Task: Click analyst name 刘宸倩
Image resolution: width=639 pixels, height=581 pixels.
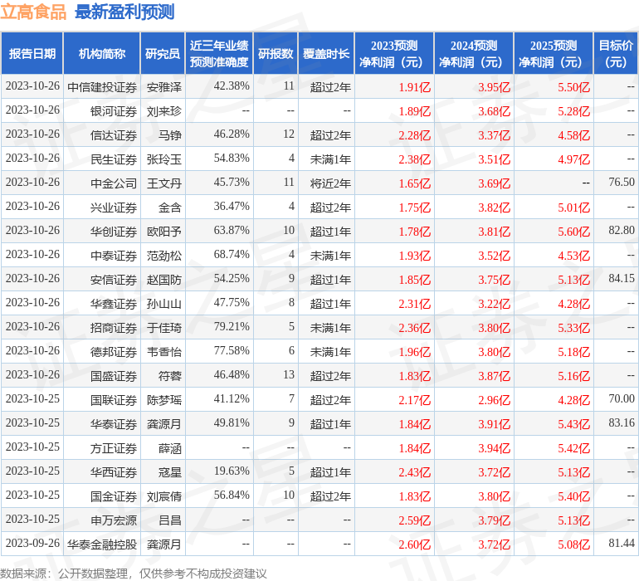Action: pyautogui.click(x=164, y=496)
